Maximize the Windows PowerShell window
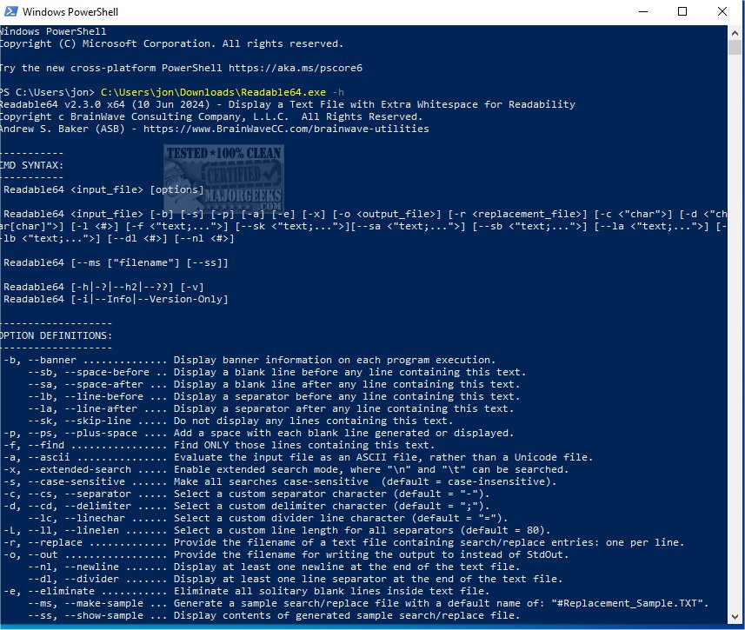This screenshot has height=630, width=745. pos(683,12)
